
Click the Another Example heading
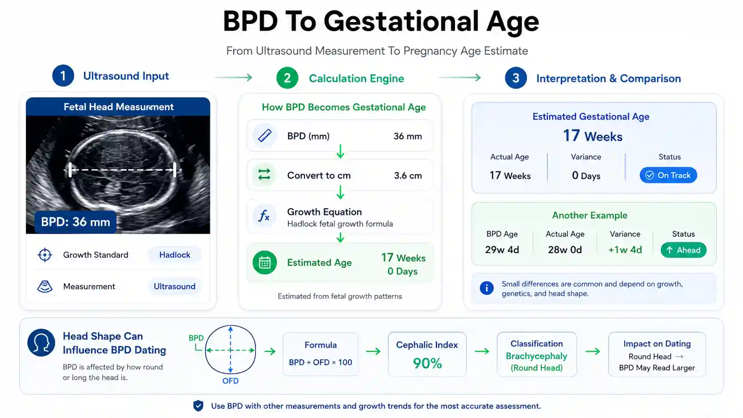click(x=590, y=215)
